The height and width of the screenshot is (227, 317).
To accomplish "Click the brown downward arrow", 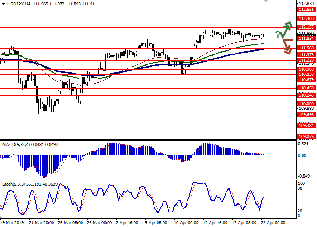I will point(285,45).
